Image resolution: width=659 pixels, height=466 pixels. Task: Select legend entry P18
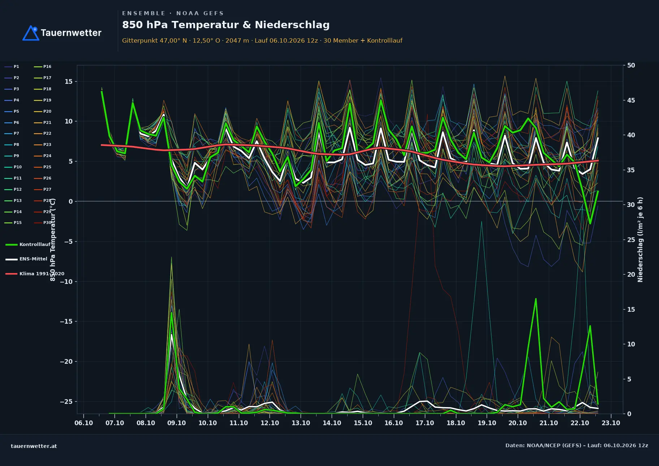coord(43,89)
